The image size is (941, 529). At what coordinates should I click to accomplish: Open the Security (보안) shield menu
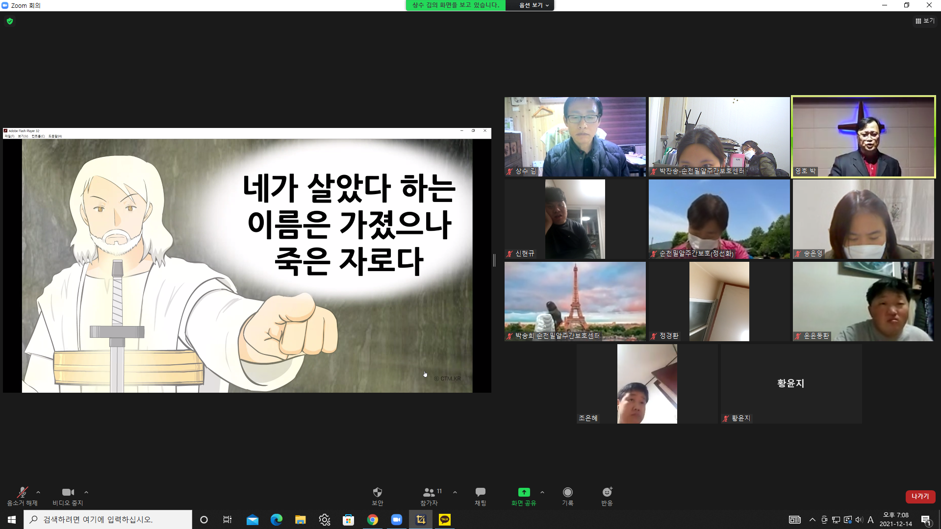point(377,496)
